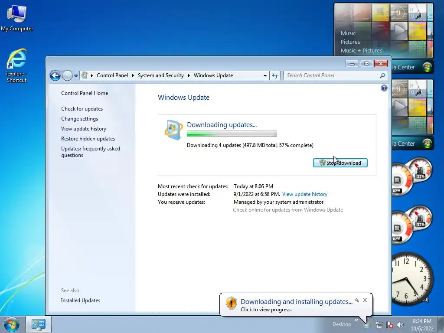Click the green download progress bar
The height and width of the screenshot is (333, 444).
pos(232,134)
